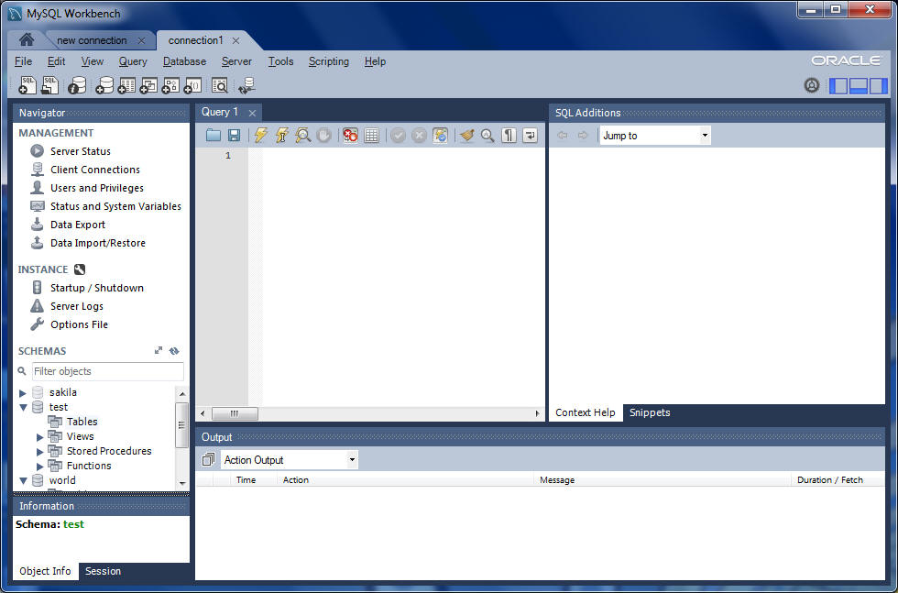The width and height of the screenshot is (898, 593).
Task: Expand Functions under test schema
Action: 39,467
